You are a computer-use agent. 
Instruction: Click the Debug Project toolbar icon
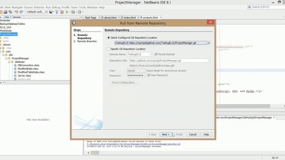coord(73,12)
